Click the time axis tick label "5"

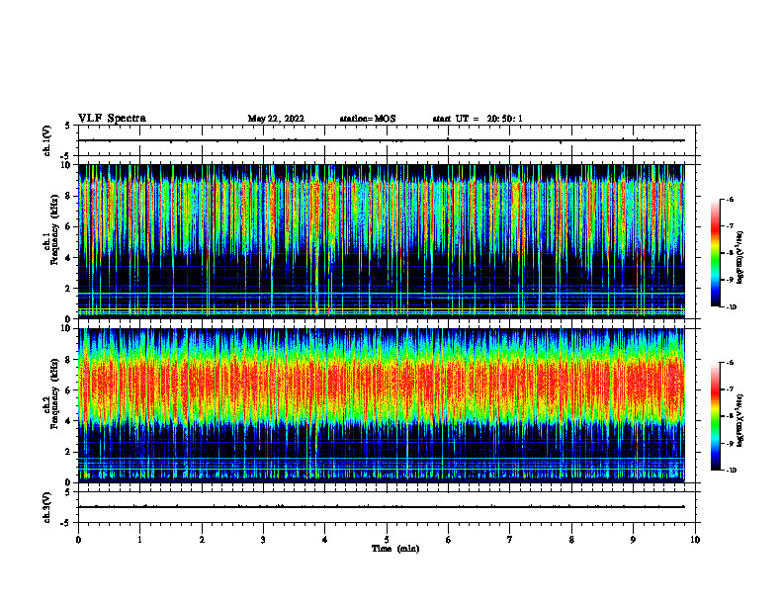(x=387, y=540)
